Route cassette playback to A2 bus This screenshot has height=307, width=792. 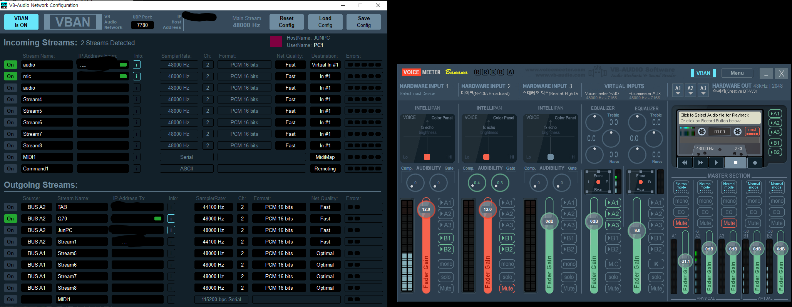click(775, 123)
